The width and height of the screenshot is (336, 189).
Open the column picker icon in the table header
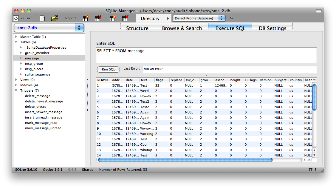point(314,80)
